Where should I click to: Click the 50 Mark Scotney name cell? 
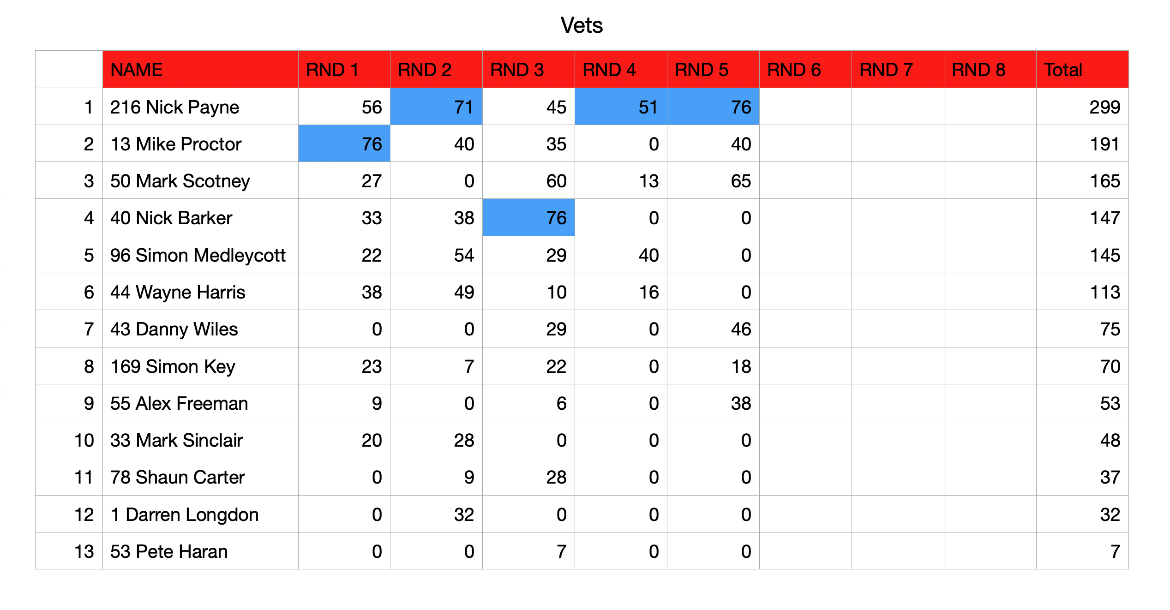(x=200, y=180)
